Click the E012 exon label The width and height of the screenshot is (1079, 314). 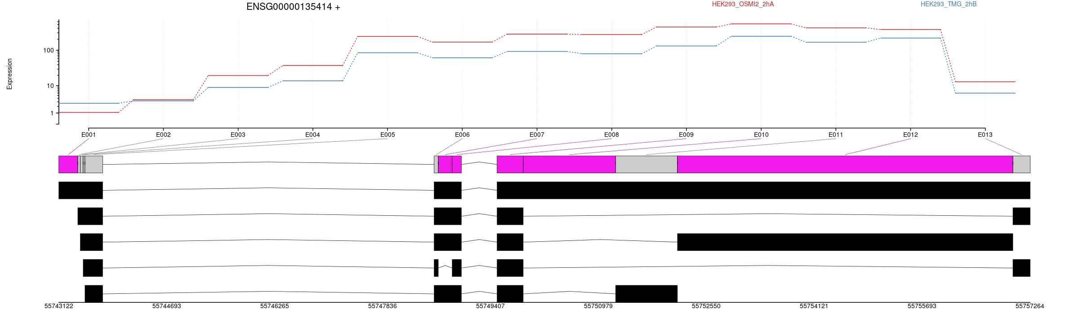[x=910, y=135]
